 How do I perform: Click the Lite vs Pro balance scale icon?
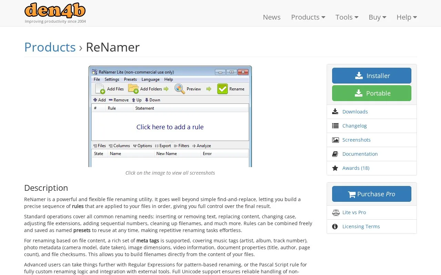coord(336,212)
